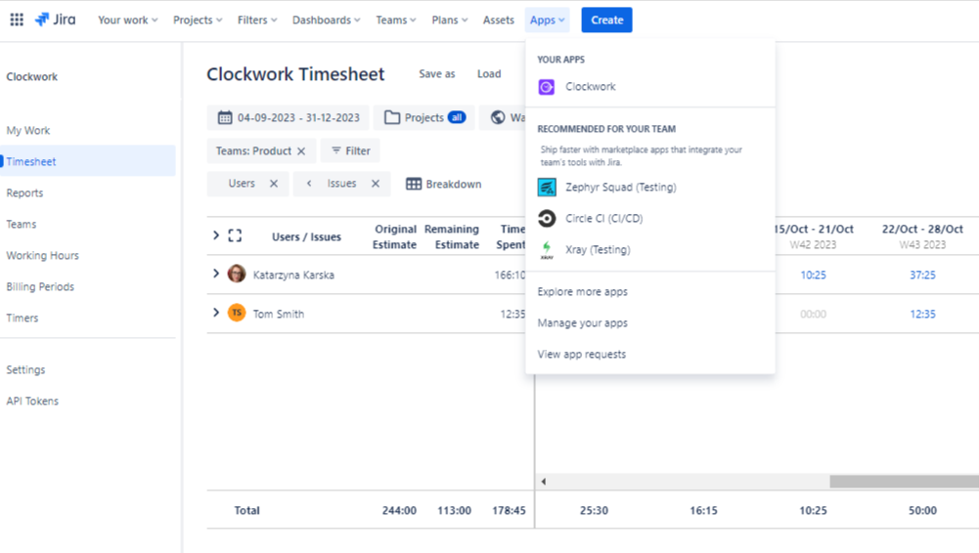
Task: Select Clockwork under Your Apps
Action: [650, 87]
